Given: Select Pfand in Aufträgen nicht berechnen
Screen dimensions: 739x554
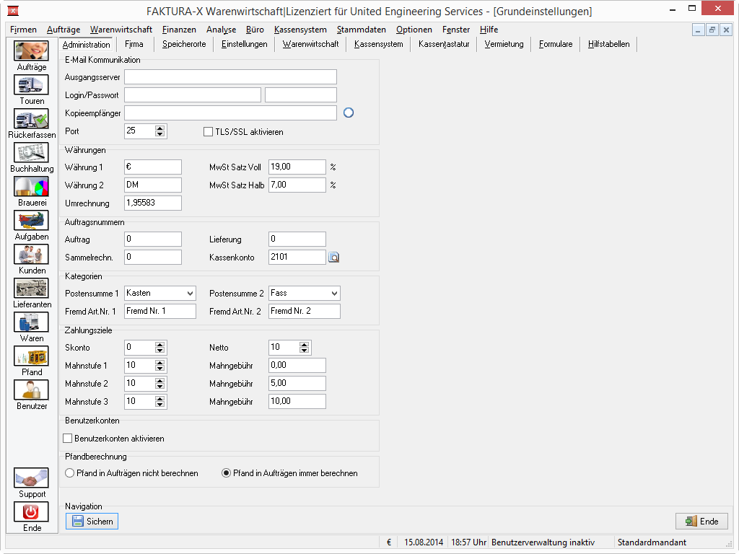Looking at the screenshot, I should pyautogui.click(x=70, y=473).
